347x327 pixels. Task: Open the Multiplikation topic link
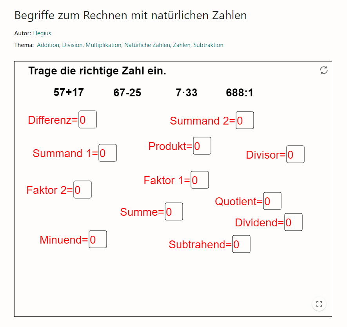(104, 45)
